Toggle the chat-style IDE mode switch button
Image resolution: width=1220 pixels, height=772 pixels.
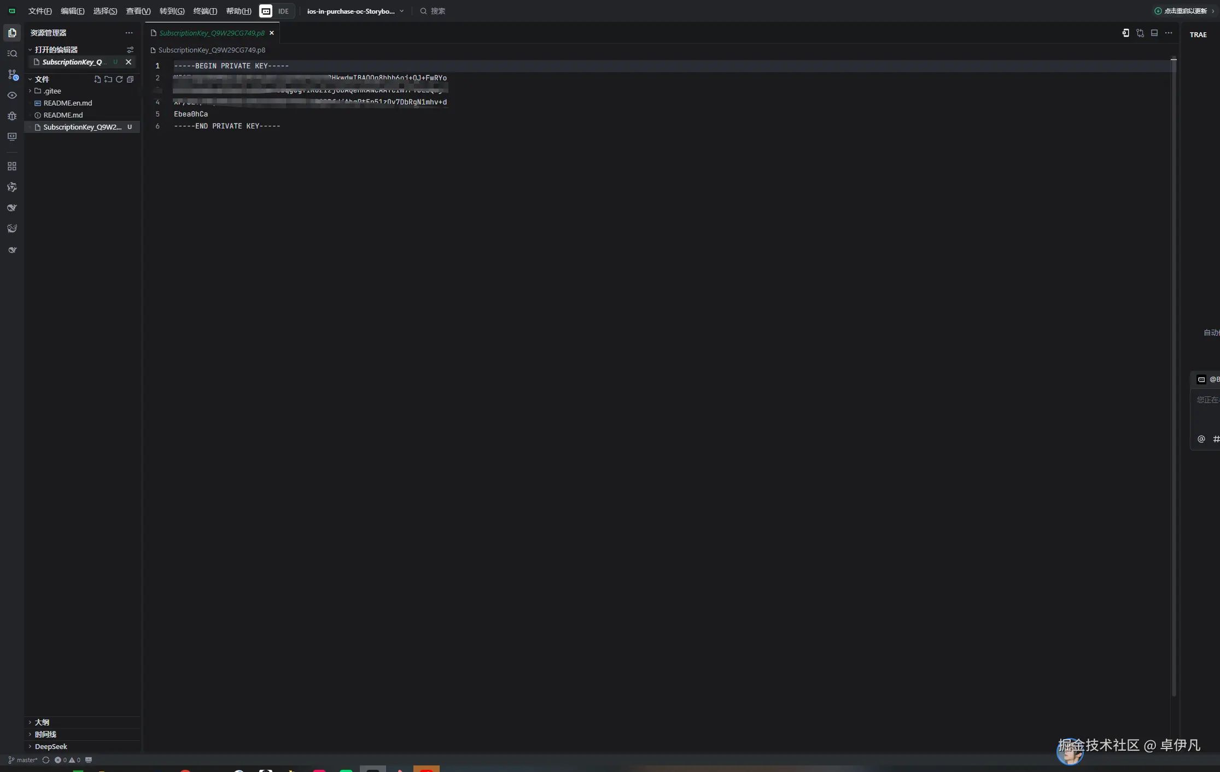pyautogui.click(x=266, y=11)
